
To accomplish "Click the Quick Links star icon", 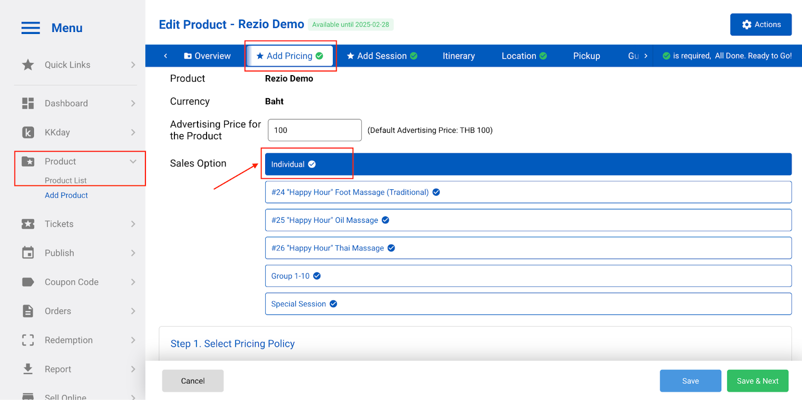I will pos(28,65).
